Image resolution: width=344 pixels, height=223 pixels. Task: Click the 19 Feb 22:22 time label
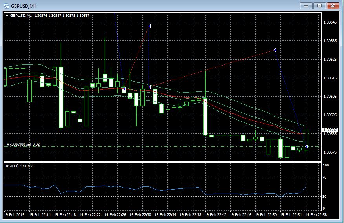[90, 214]
